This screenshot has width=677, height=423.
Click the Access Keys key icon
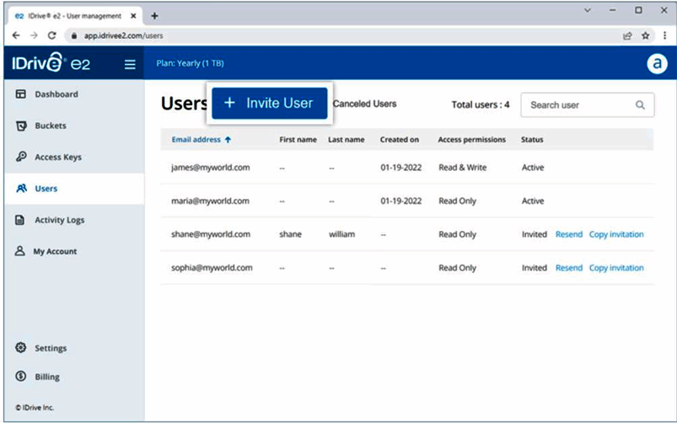coord(20,158)
